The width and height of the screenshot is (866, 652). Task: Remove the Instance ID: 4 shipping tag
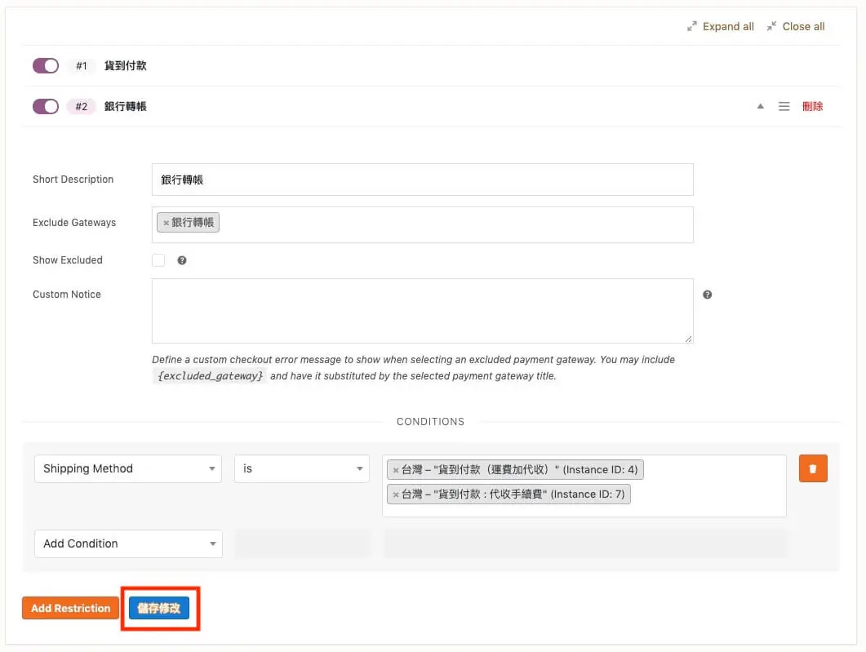click(x=395, y=470)
